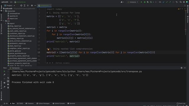This screenshot has width=189, height=106.
Task: Click the transpose.py path link in the console
Action: pyautogui.click(x=109, y=72)
